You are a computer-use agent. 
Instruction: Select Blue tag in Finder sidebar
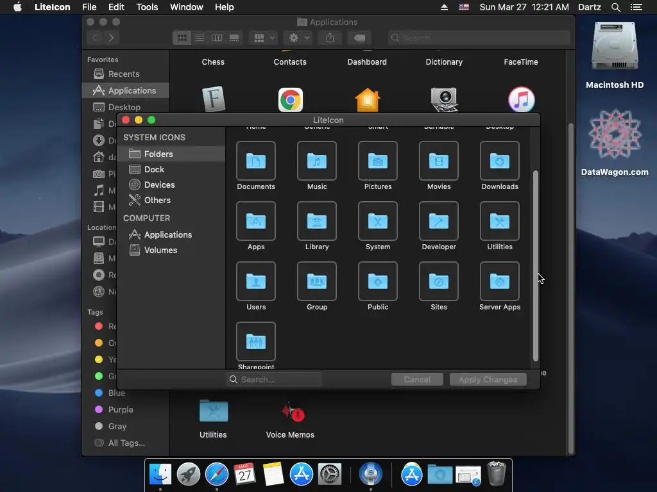click(x=111, y=393)
